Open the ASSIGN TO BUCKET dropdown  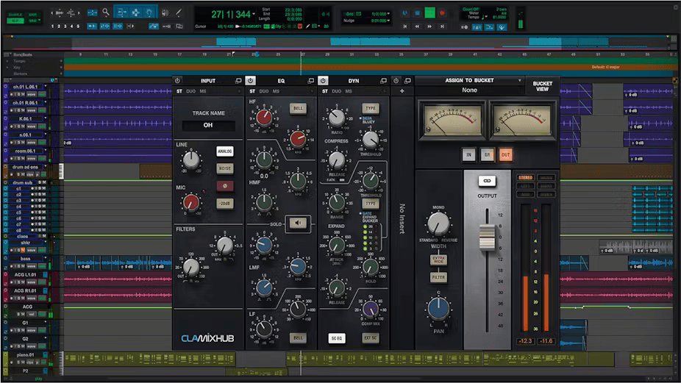click(x=469, y=80)
